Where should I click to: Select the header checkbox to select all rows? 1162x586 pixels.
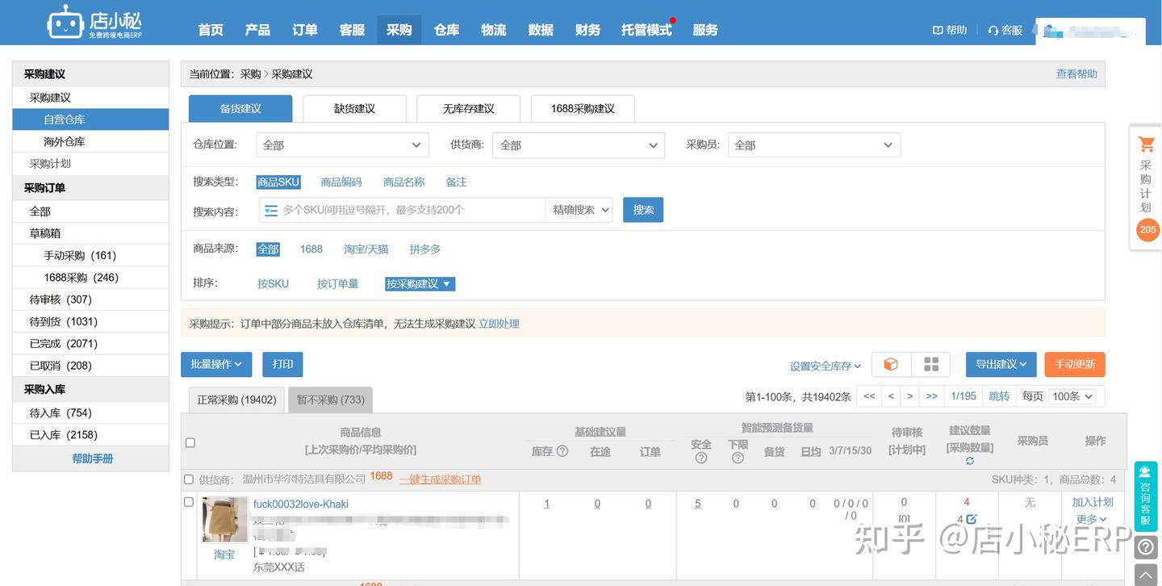point(190,442)
